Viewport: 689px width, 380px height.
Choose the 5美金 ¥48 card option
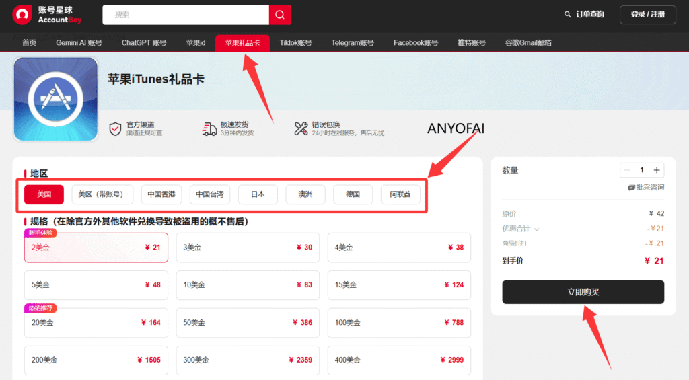coord(96,284)
